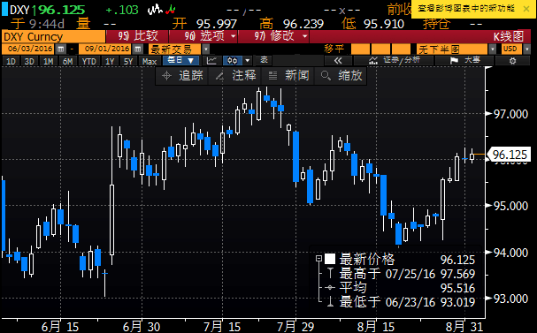
Task: Click the 96.125 last price axis tag
Action: point(509,155)
